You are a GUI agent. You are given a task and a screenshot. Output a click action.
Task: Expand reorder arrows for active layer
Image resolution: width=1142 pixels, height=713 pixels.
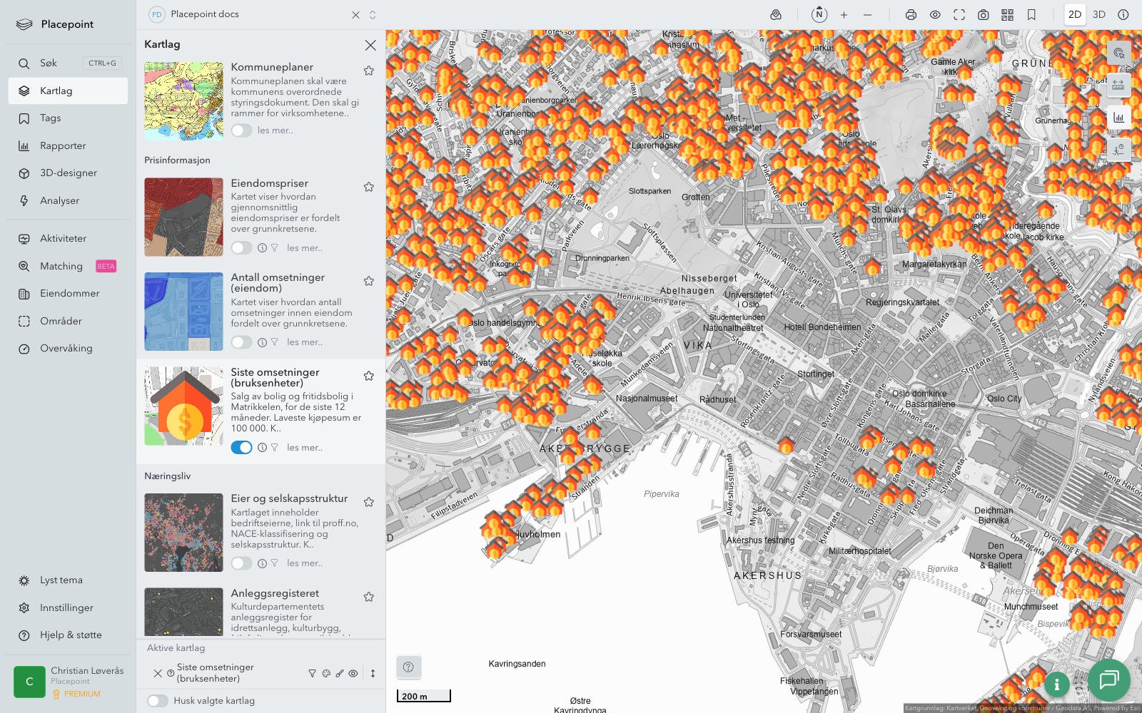pos(373,673)
